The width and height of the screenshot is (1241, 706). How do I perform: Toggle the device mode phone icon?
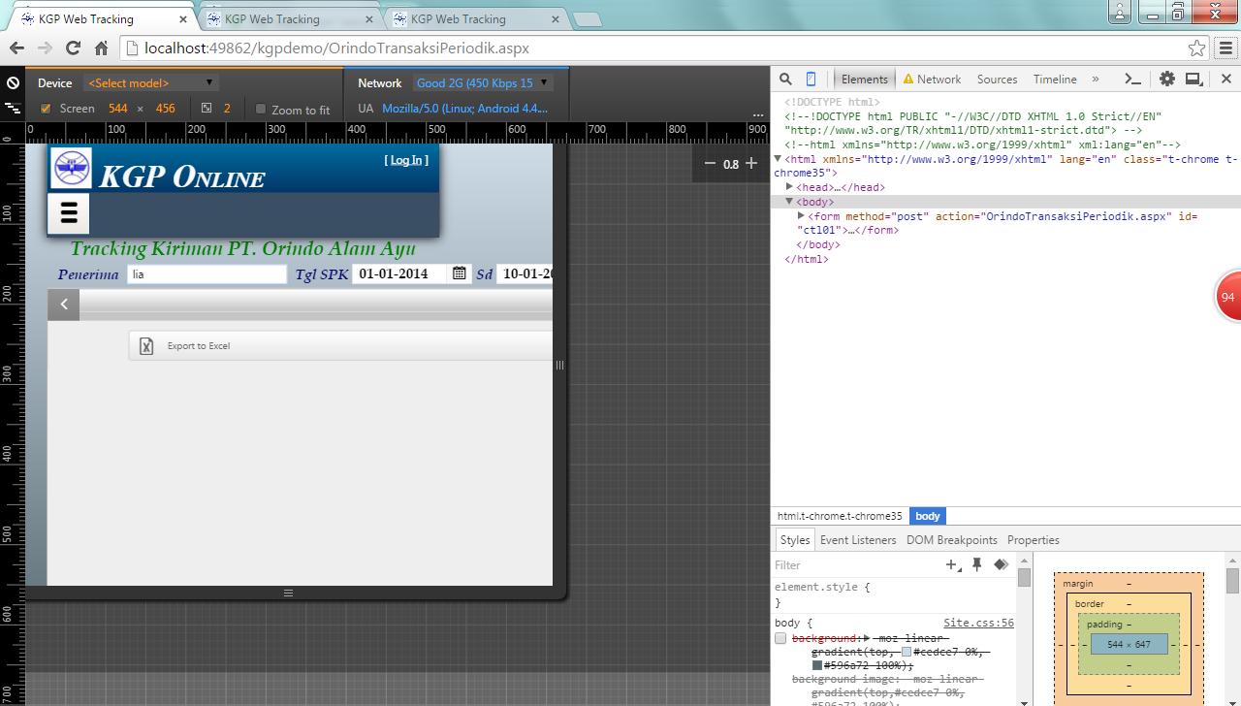pyautogui.click(x=811, y=80)
